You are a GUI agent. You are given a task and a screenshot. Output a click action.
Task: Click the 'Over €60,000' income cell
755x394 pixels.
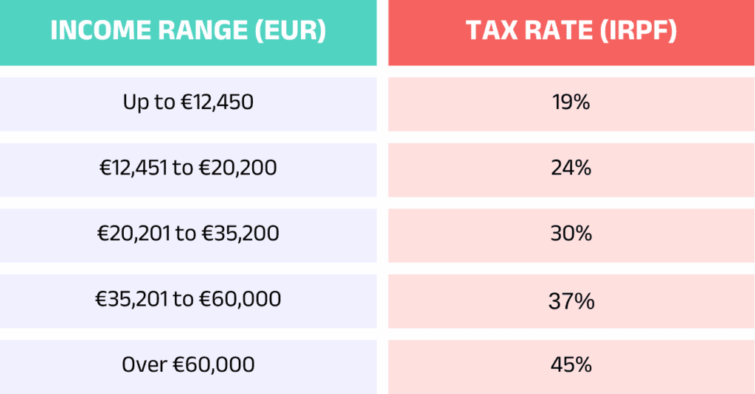[x=188, y=365]
